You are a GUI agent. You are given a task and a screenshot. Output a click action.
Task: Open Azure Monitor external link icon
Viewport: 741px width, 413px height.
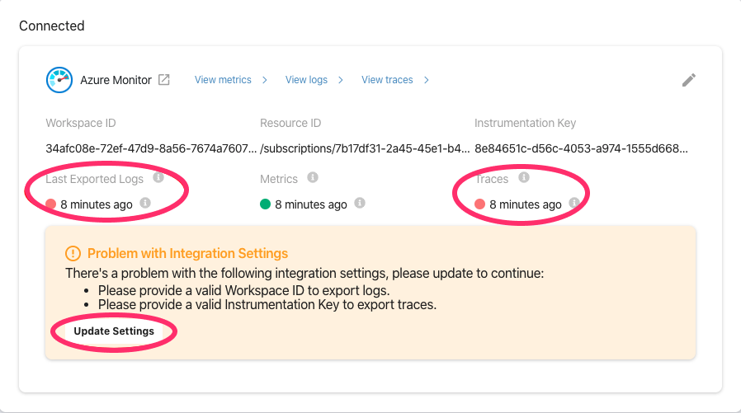click(164, 80)
